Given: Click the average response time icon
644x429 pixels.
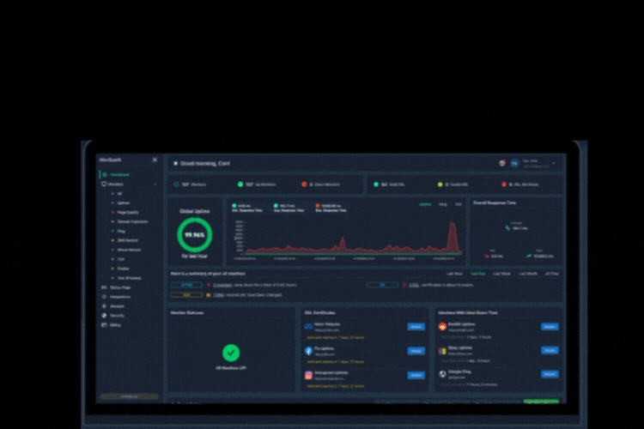Looking at the screenshot, I should 507,228.
